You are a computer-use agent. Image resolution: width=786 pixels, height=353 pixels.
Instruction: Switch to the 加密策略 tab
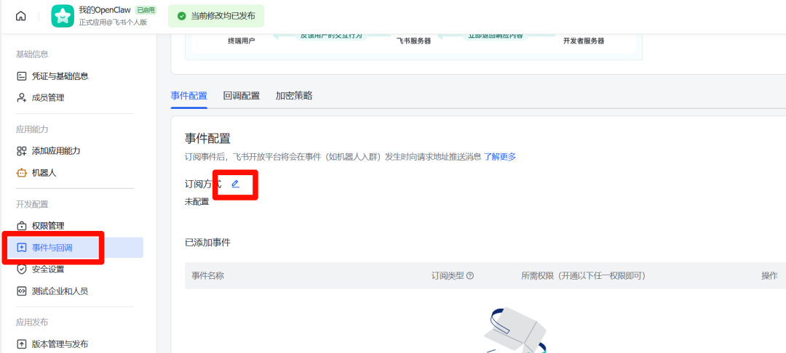coord(294,96)
